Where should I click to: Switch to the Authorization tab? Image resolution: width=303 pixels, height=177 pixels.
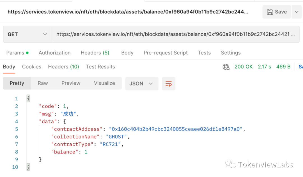[x=54, y=53]
